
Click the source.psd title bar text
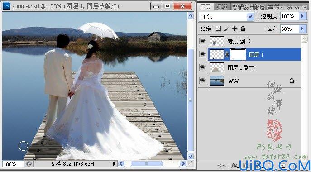tap(67, 6)
